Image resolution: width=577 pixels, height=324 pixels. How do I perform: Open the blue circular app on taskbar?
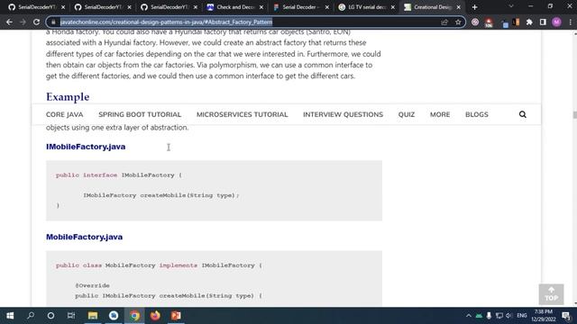[114, 316]
